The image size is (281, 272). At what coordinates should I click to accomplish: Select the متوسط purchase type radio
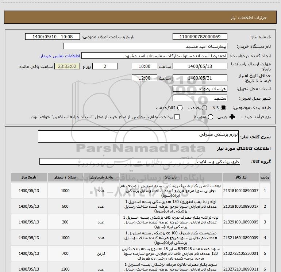pyautogui.click(x=211, y=117)
